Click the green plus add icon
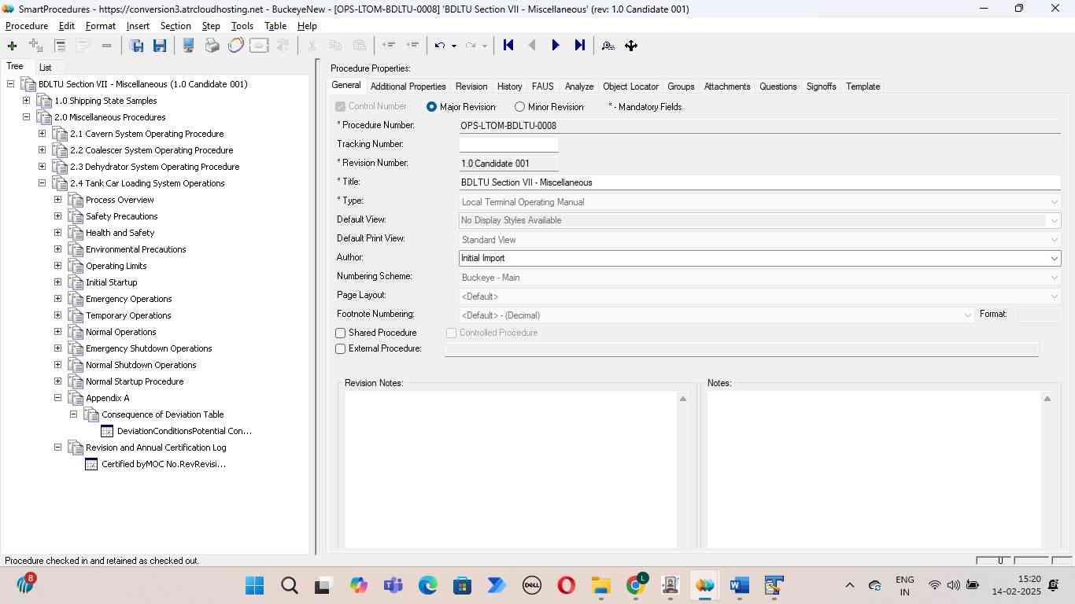 pos(12,46)
